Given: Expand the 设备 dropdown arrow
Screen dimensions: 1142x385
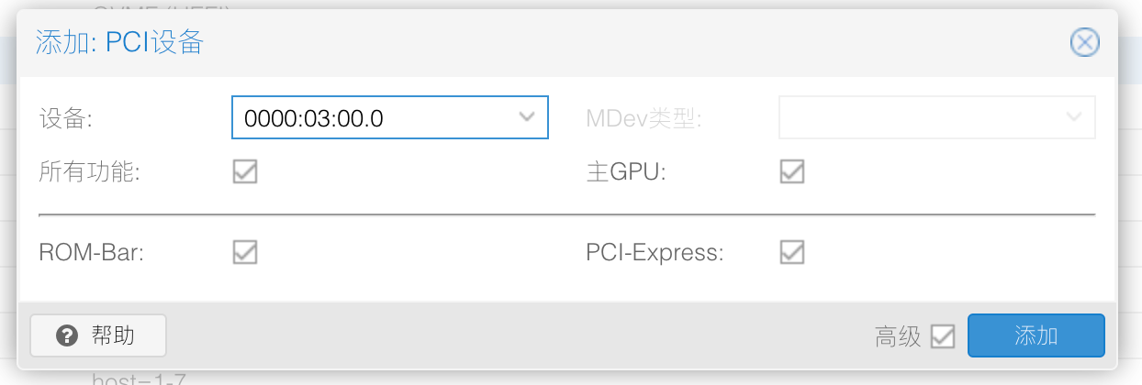Looking at the screenshot, I should (527, 116).
